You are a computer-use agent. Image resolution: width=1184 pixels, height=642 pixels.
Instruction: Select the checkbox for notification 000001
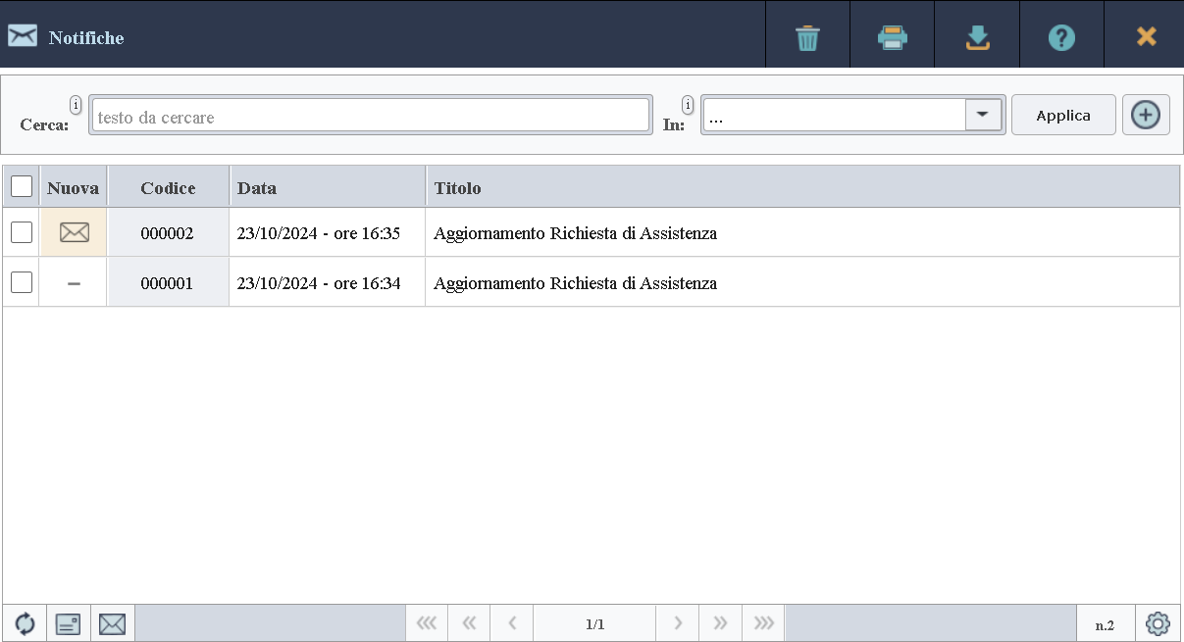pos(20,282)
